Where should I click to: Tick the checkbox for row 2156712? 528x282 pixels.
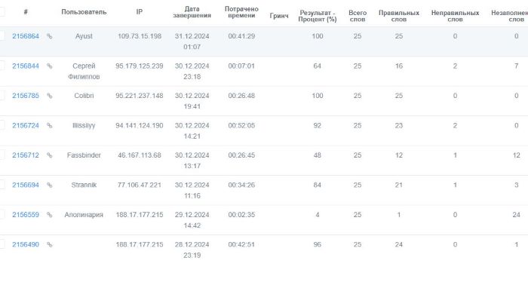(x=2, y=155)
